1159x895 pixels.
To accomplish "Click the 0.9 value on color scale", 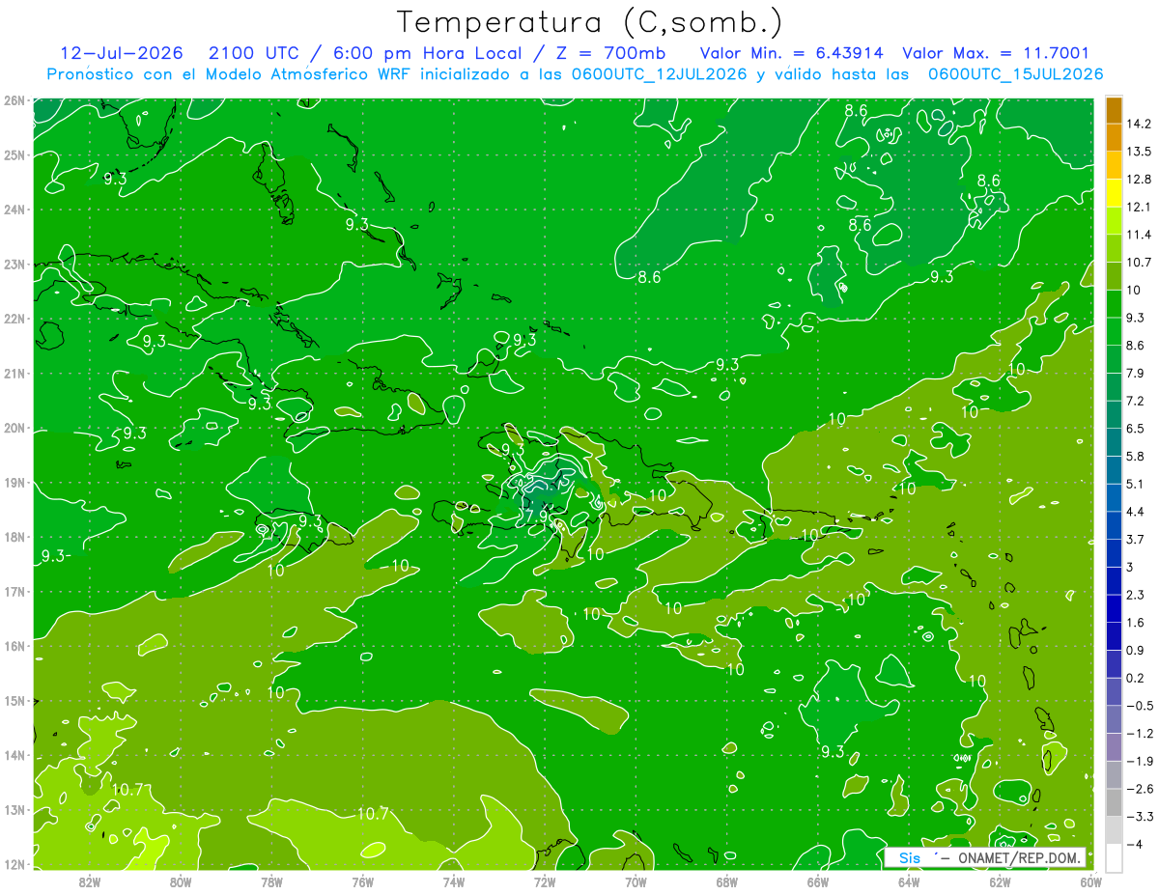I will click(1137, 650).
